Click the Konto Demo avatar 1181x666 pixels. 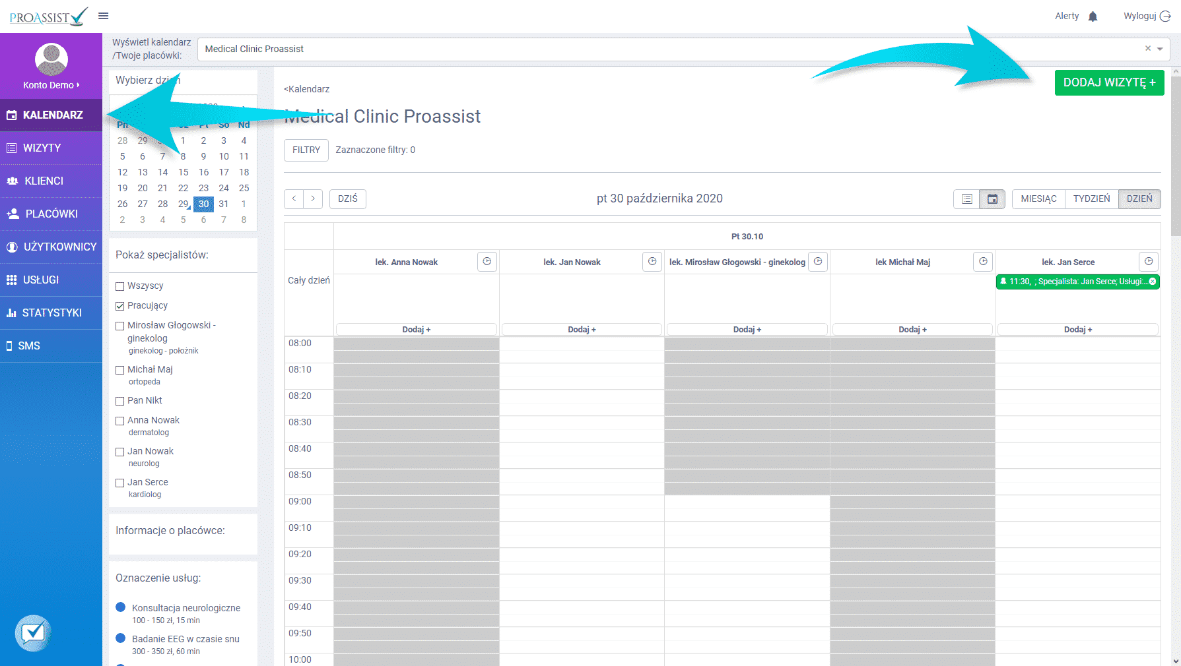[51, 59]
